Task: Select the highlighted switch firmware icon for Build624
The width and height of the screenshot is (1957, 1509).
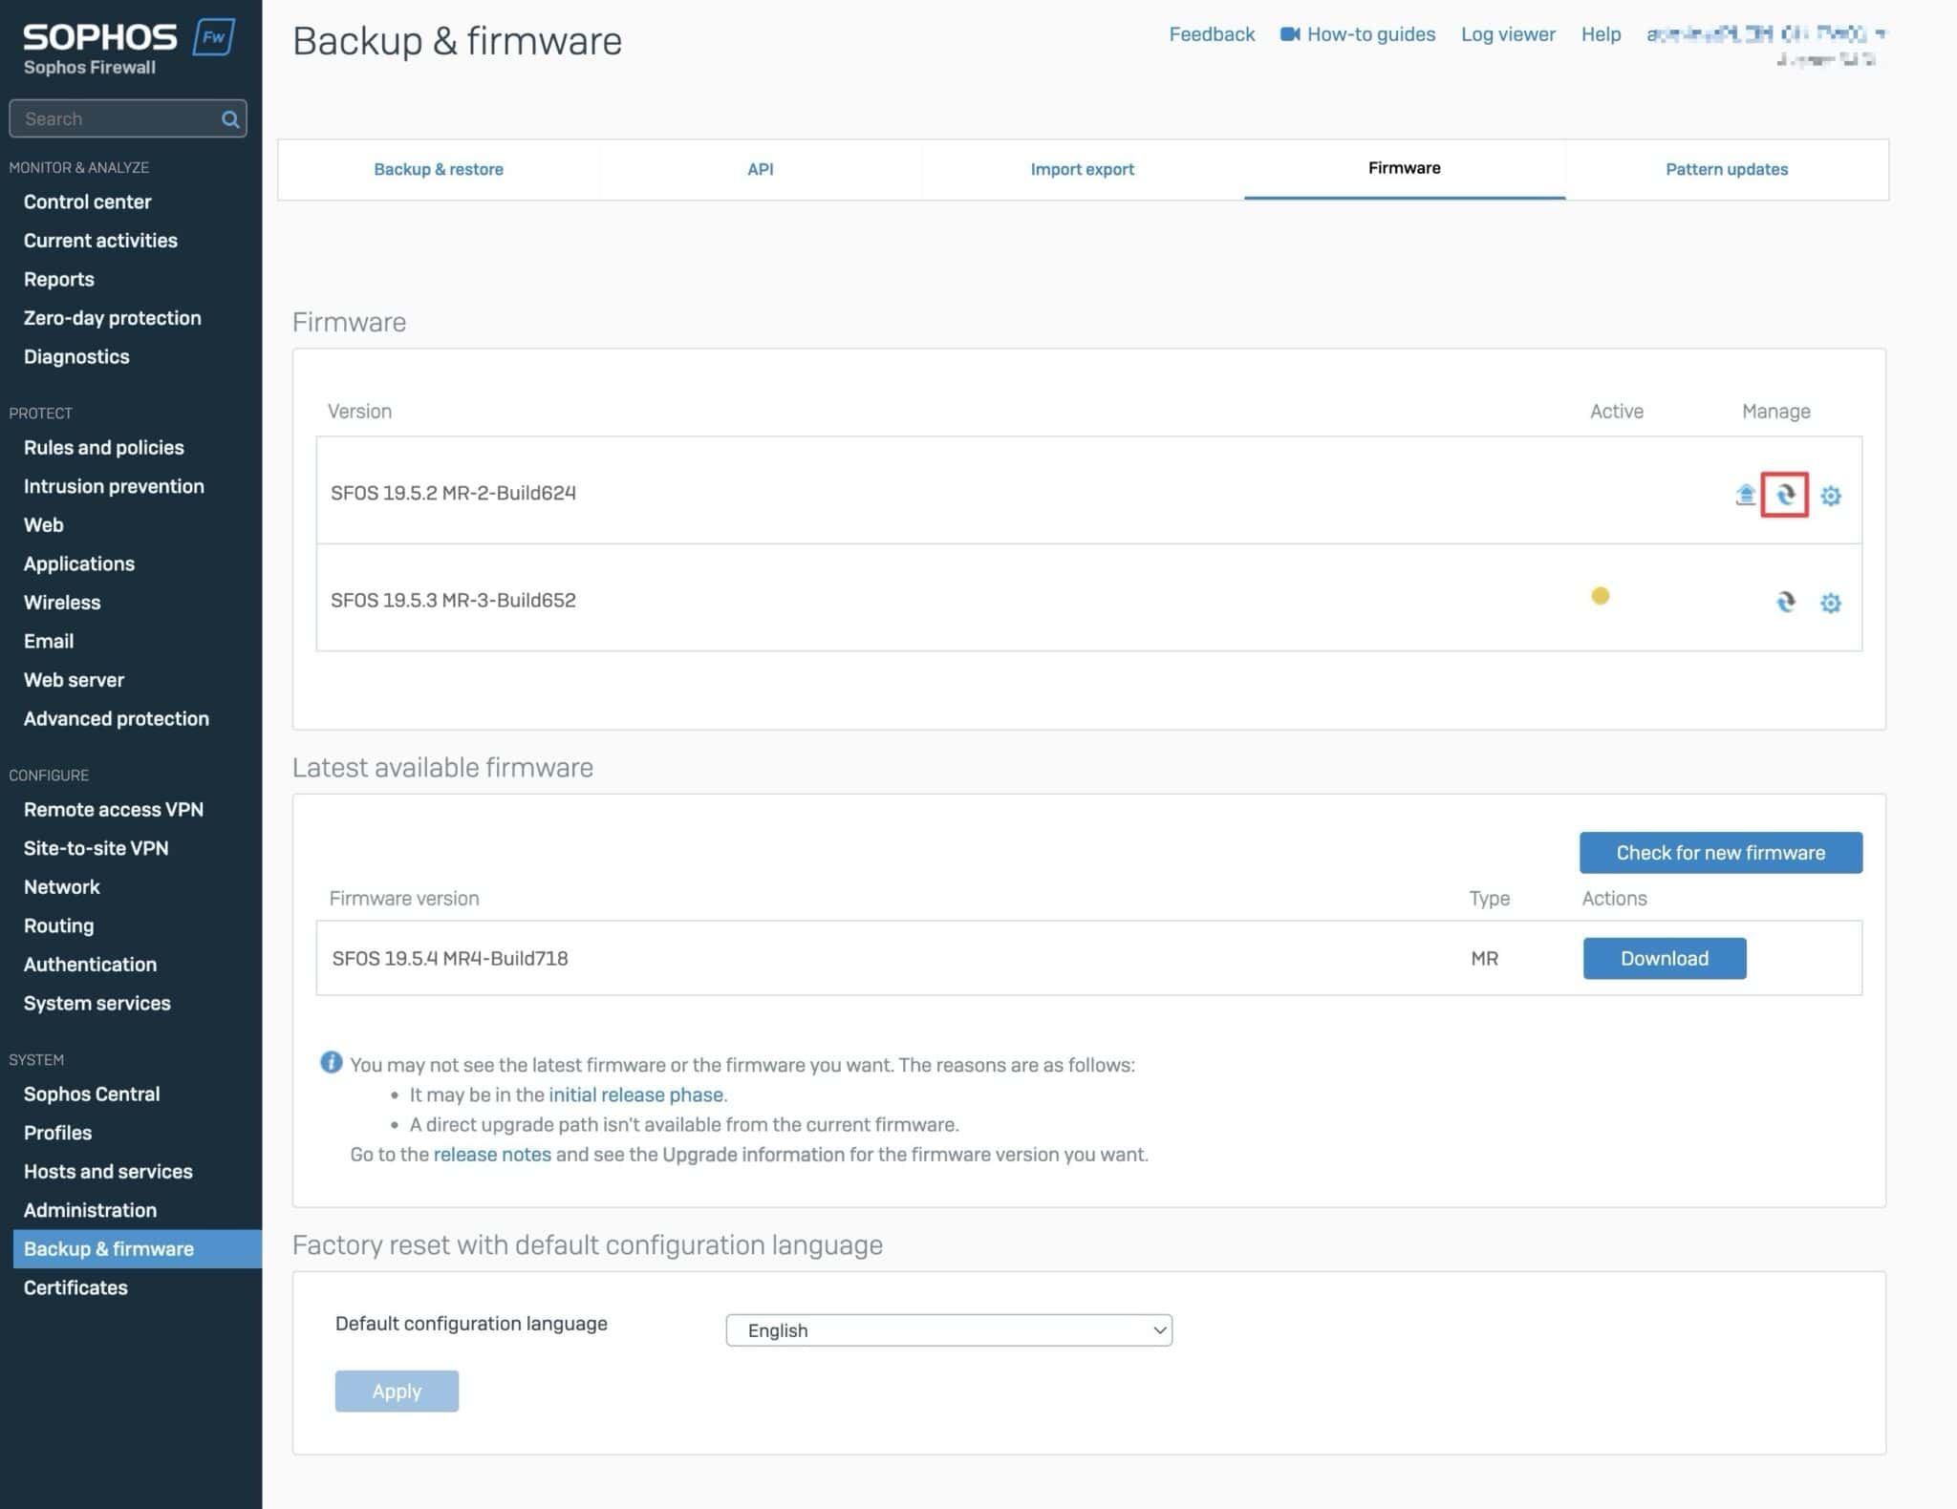Action: (1786, 496)
